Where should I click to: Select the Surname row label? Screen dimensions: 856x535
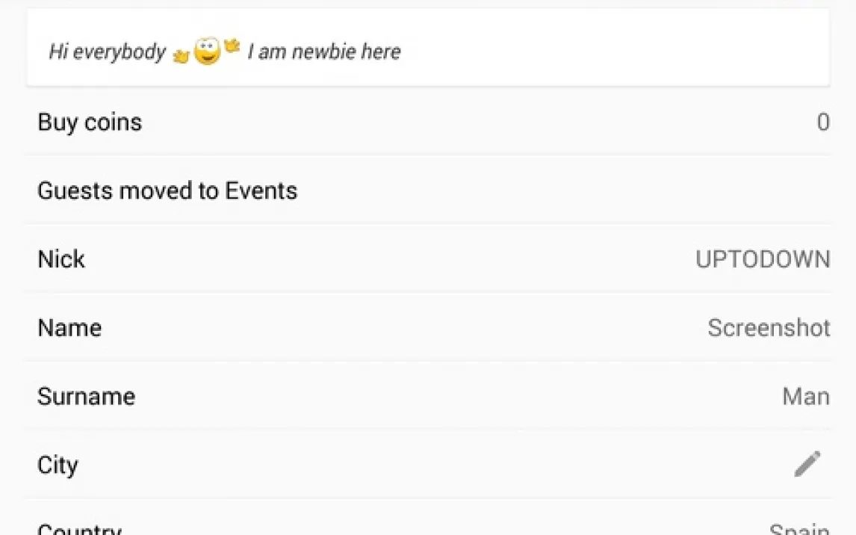(86, 396)
